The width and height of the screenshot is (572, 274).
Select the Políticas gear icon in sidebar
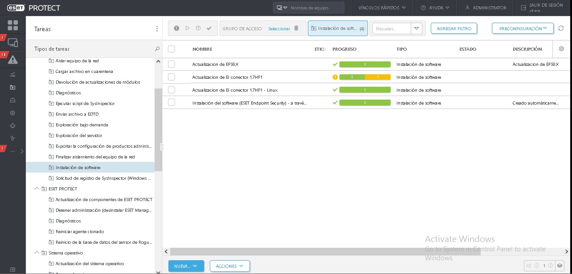pos(12,113)
